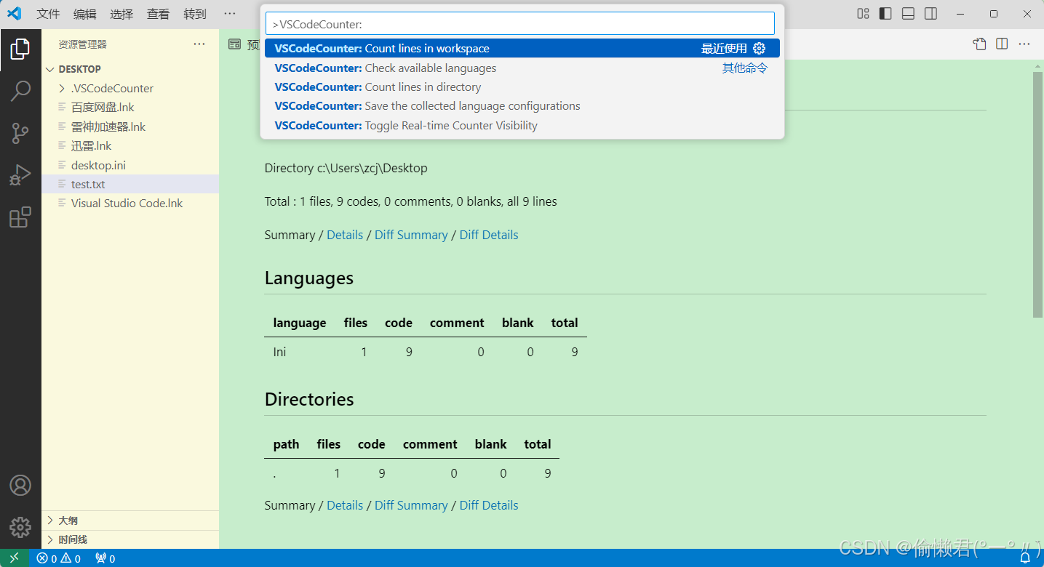Click in the command palette input field
The image size is (1044, 567).
[x=520, y=24]
